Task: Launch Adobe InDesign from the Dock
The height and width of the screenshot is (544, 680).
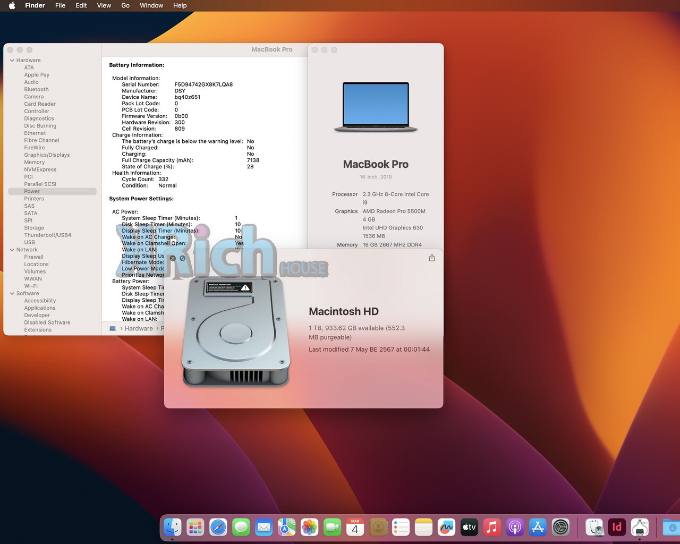Action: pos(617,527)
